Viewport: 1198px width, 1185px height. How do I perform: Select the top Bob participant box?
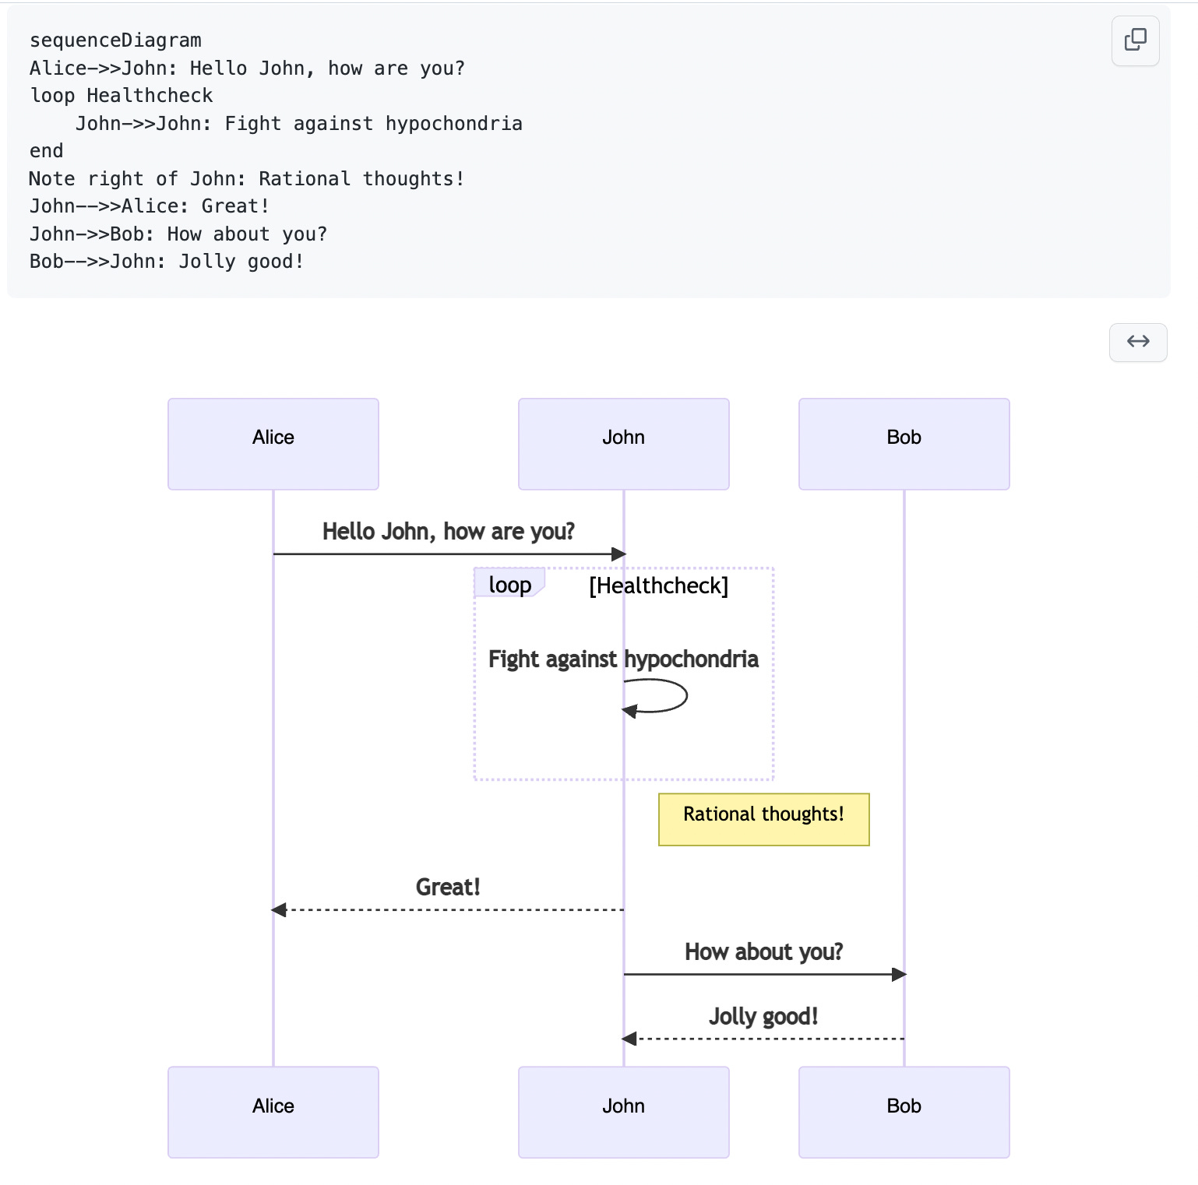tap(904, 444)
